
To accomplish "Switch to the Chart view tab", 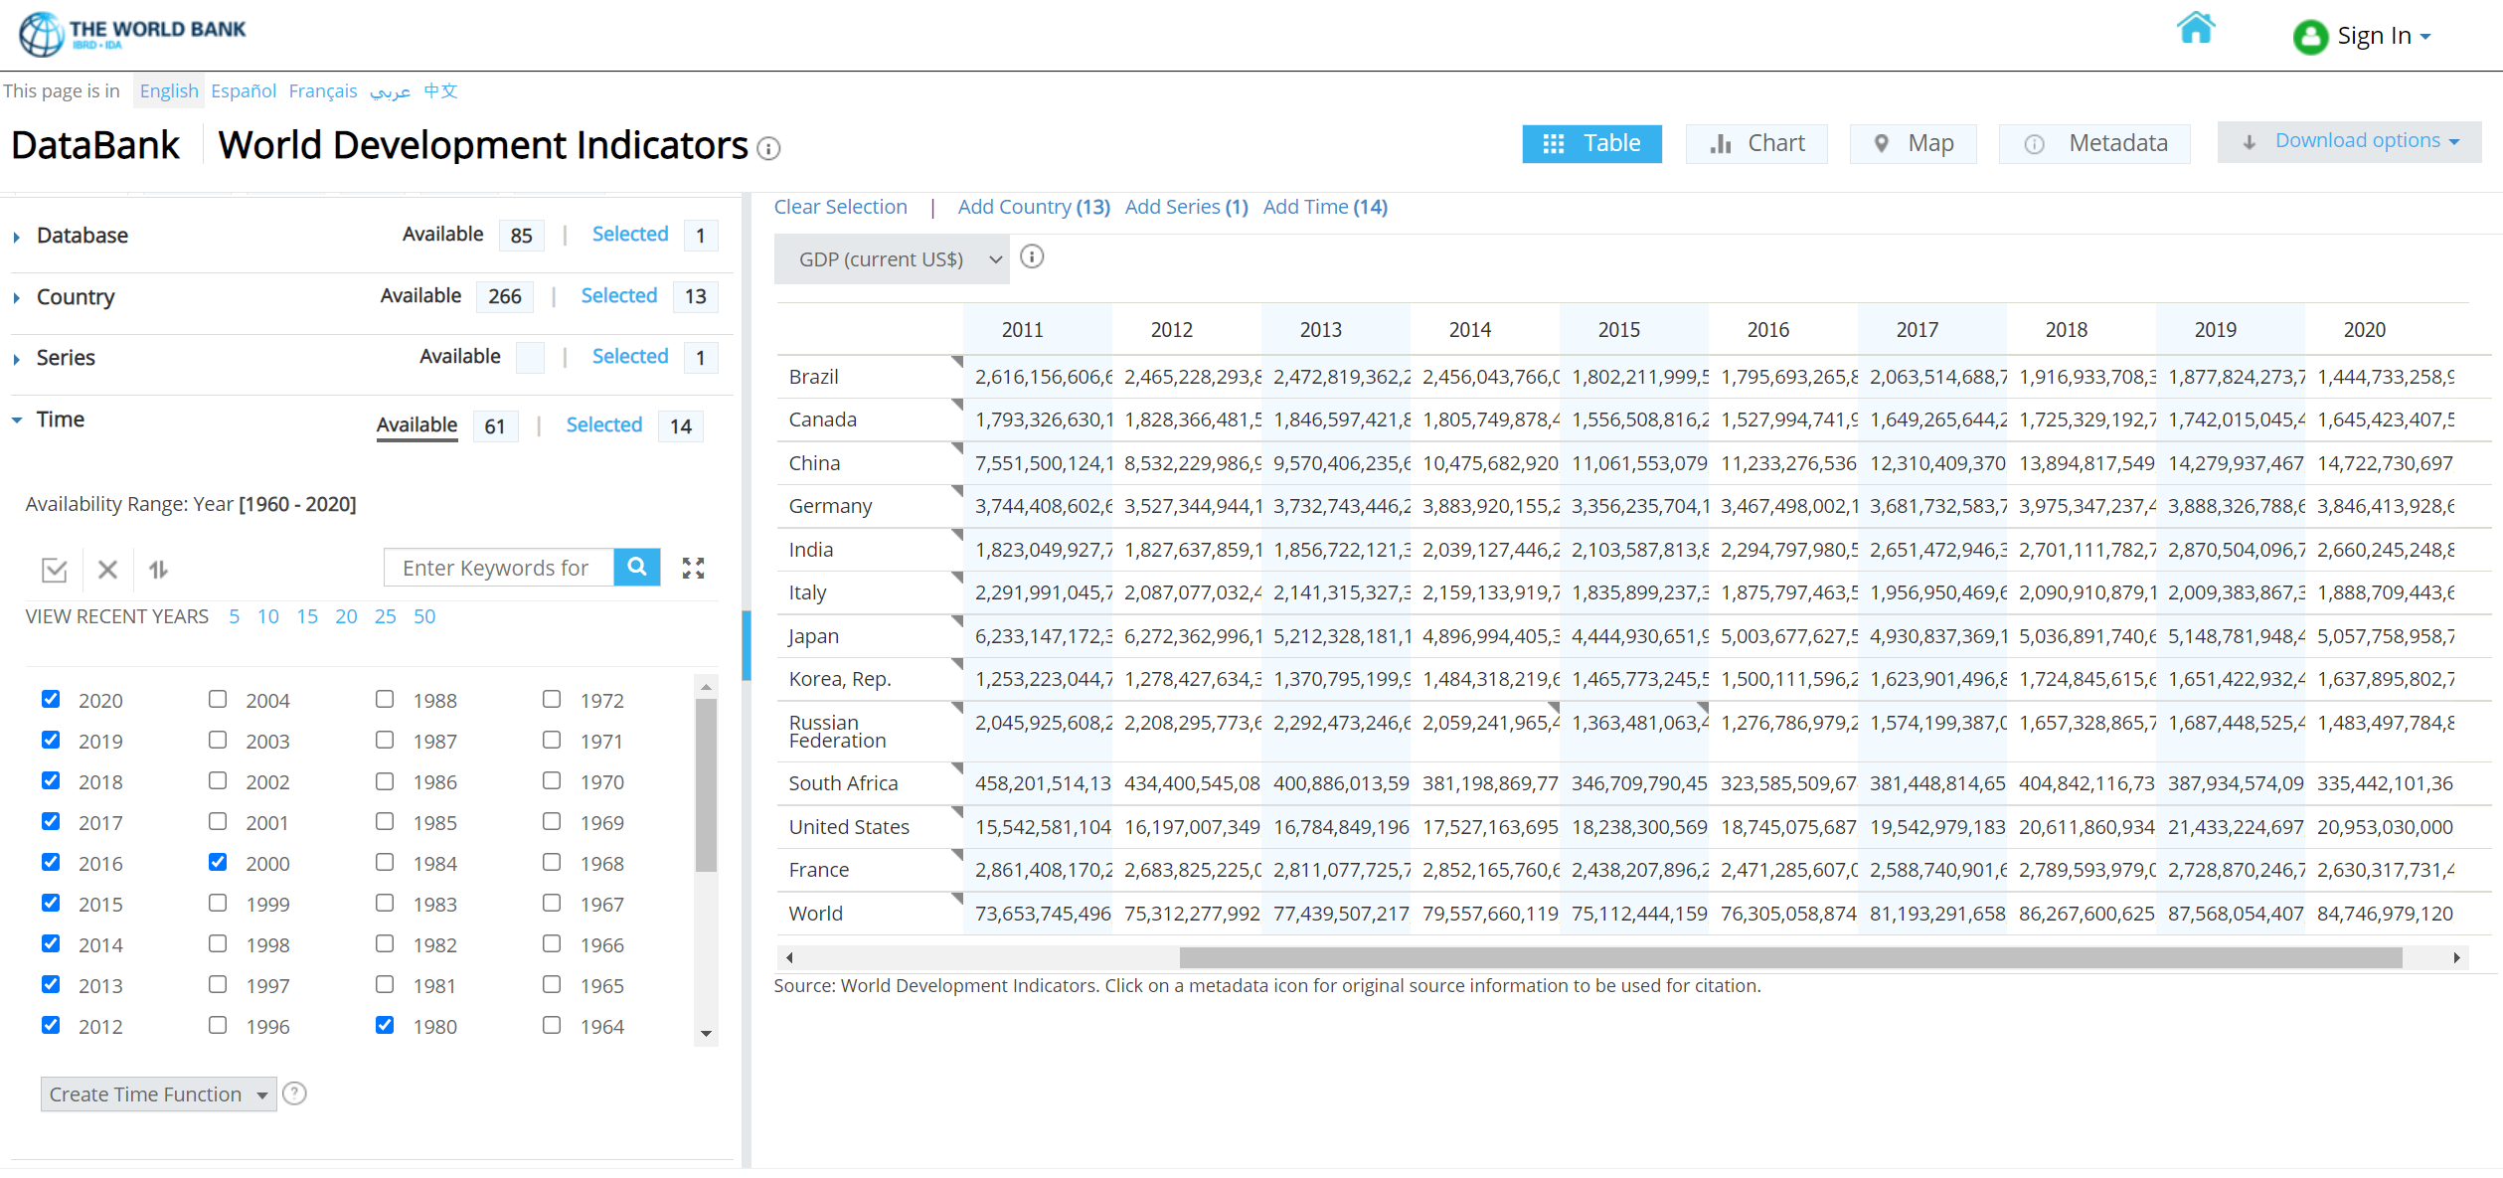I will pyautogui.click(x=1756, y=143).
